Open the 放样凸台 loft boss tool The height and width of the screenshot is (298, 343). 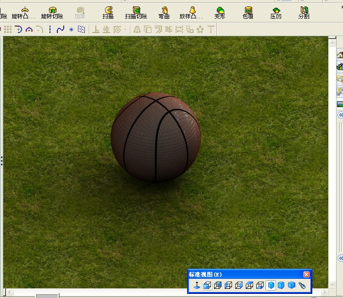pos(191,13)
